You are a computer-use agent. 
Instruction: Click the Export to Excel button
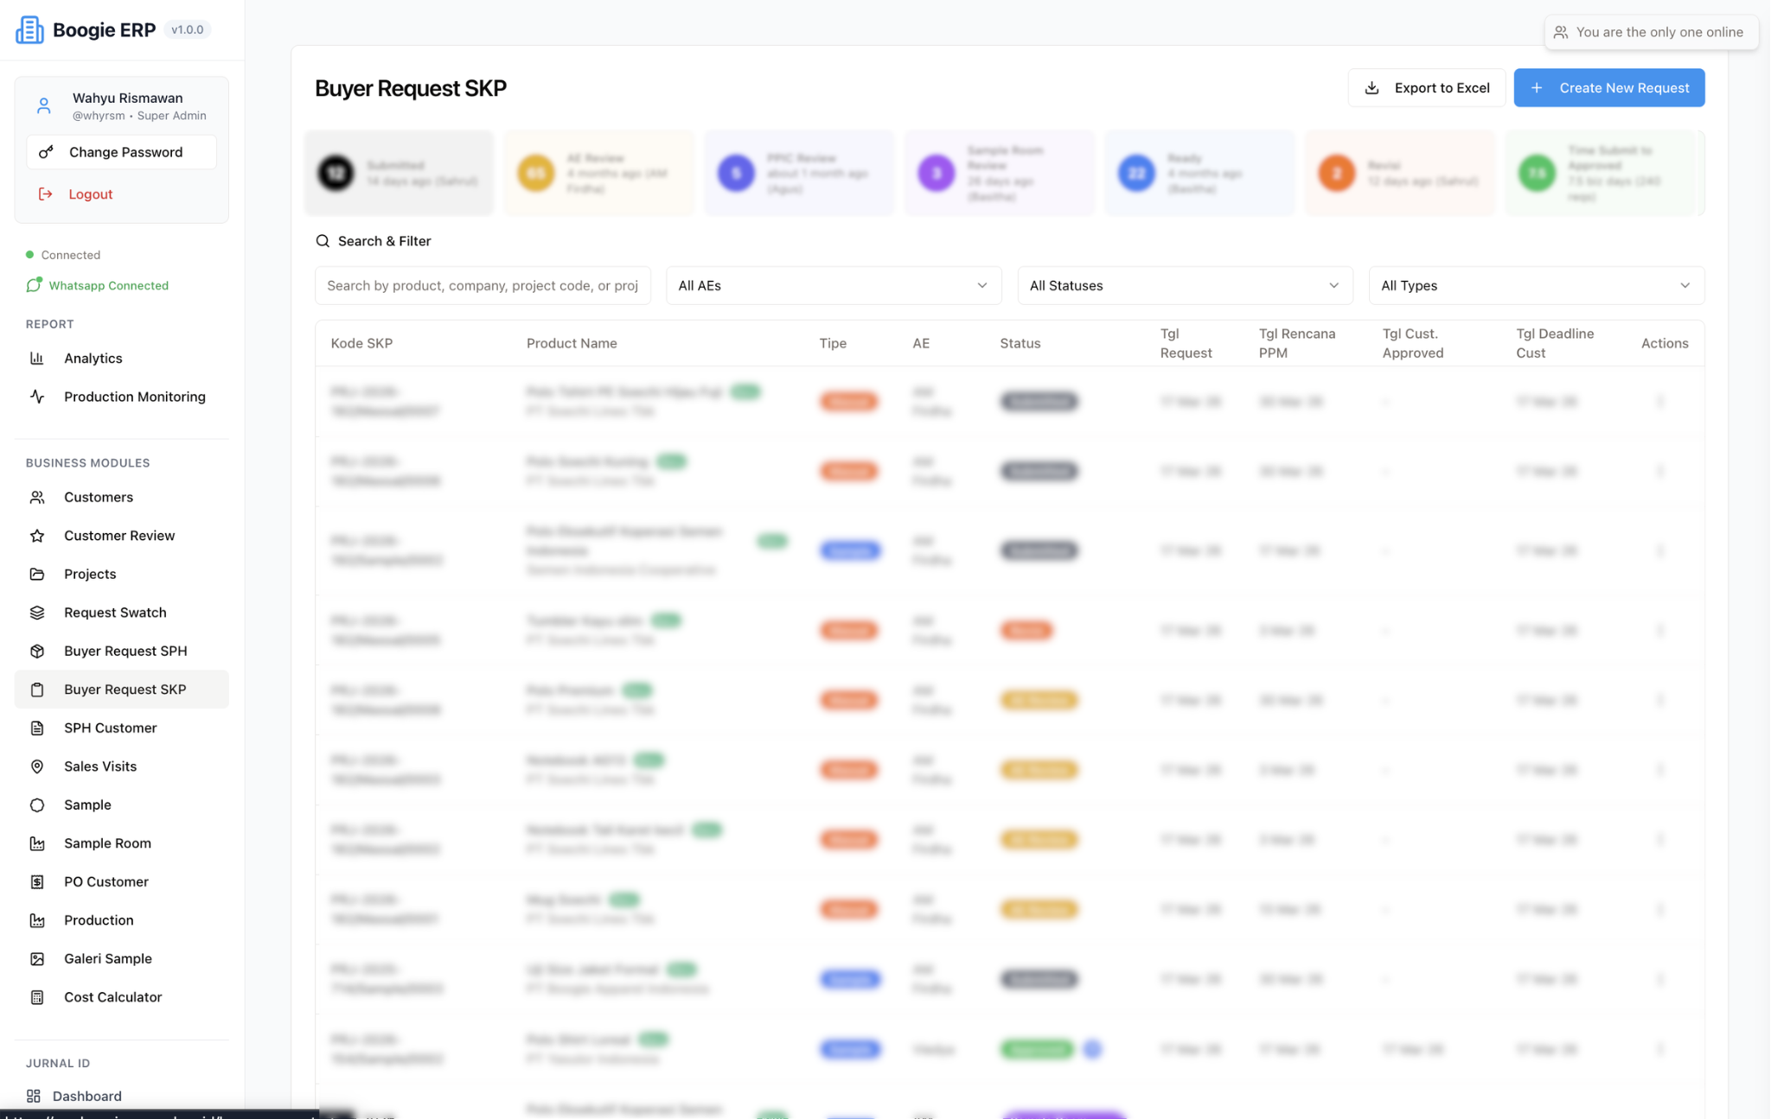(x=1426, y=88)
